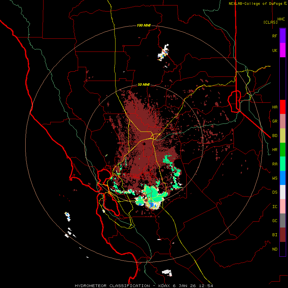Image resolution: width=288 pixels, height=288 pixels.
Task: Click the WS legend label
Action: (275, 178)
